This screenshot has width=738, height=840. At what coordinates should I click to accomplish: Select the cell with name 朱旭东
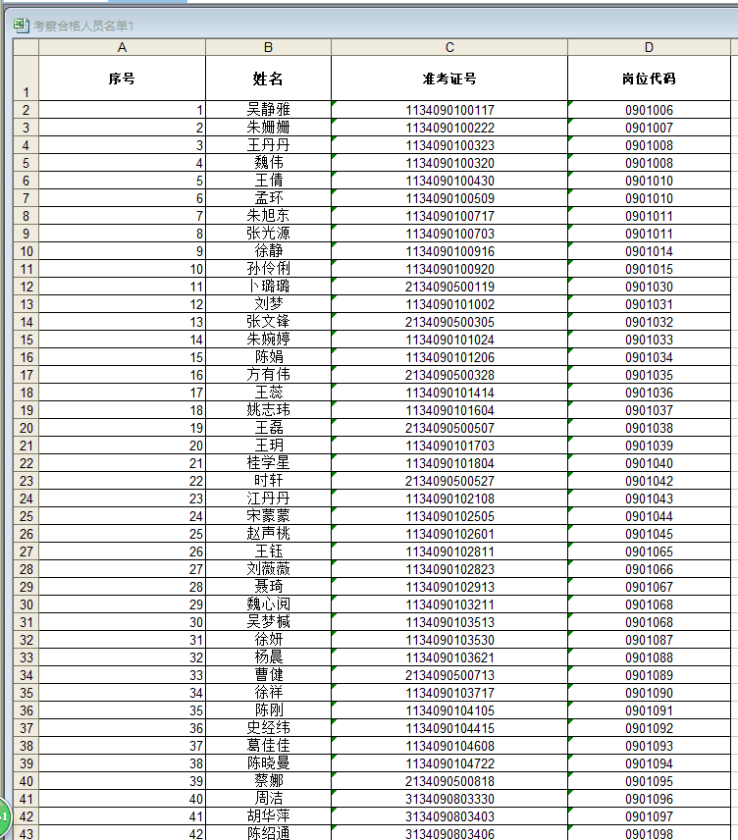click(269, 216)
